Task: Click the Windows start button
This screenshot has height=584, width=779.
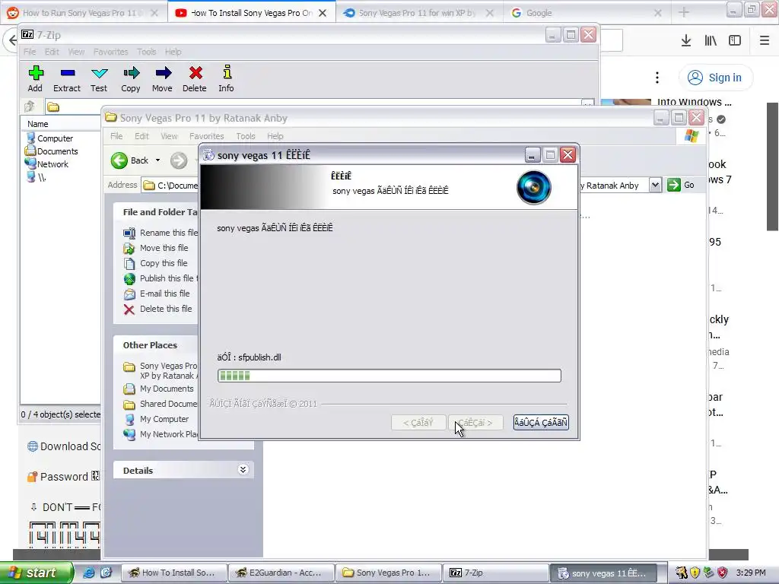Action: click(x=37, y=573)
